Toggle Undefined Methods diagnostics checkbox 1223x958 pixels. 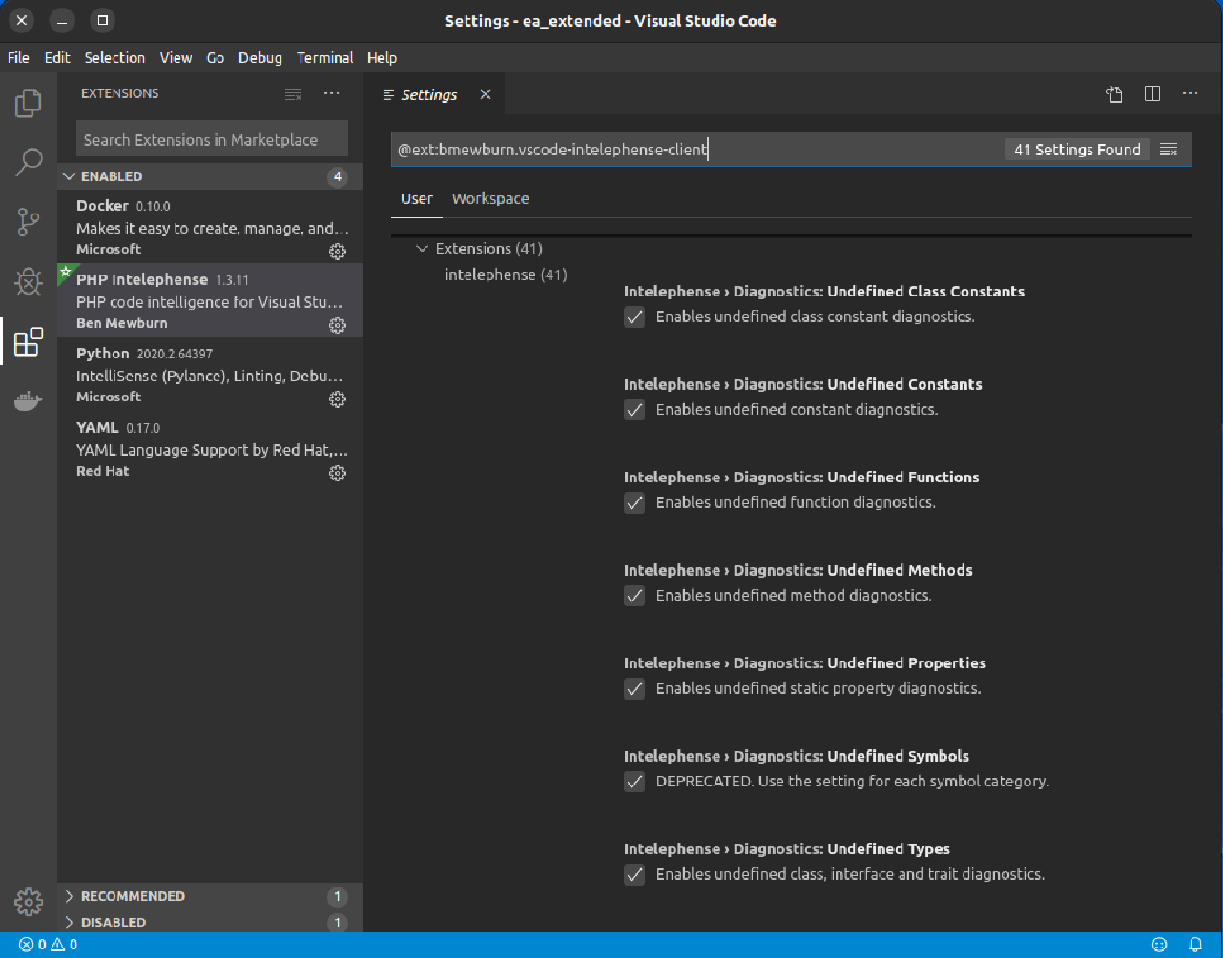tap(634, 596)
